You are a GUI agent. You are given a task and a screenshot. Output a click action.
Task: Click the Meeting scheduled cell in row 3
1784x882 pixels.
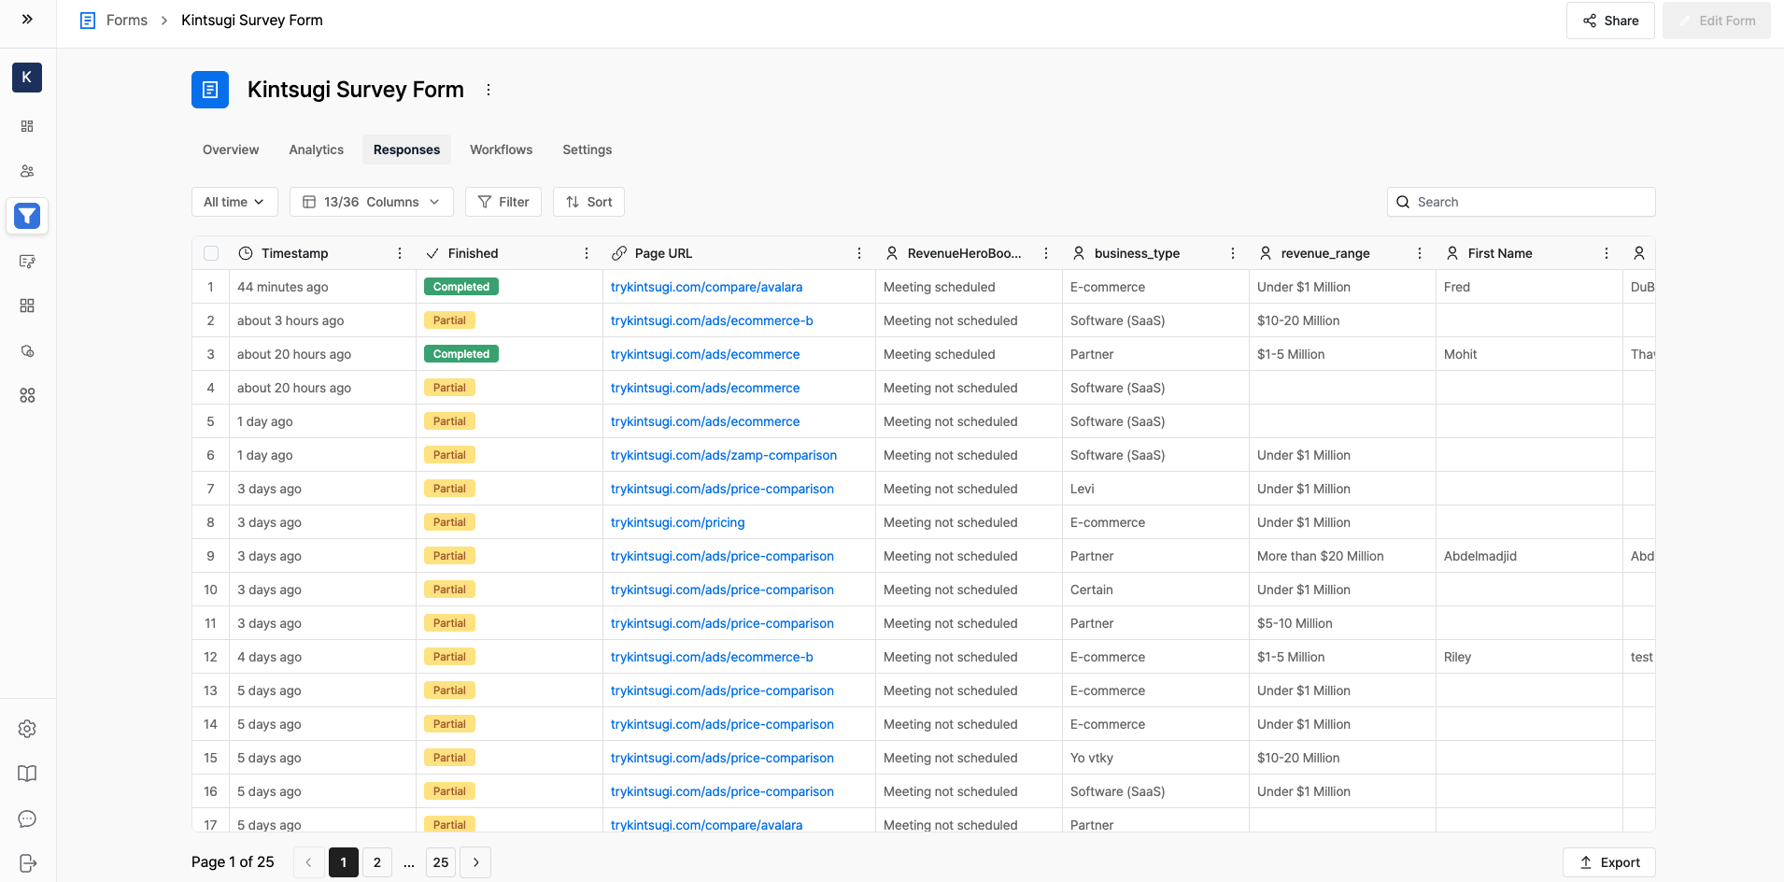969,354
